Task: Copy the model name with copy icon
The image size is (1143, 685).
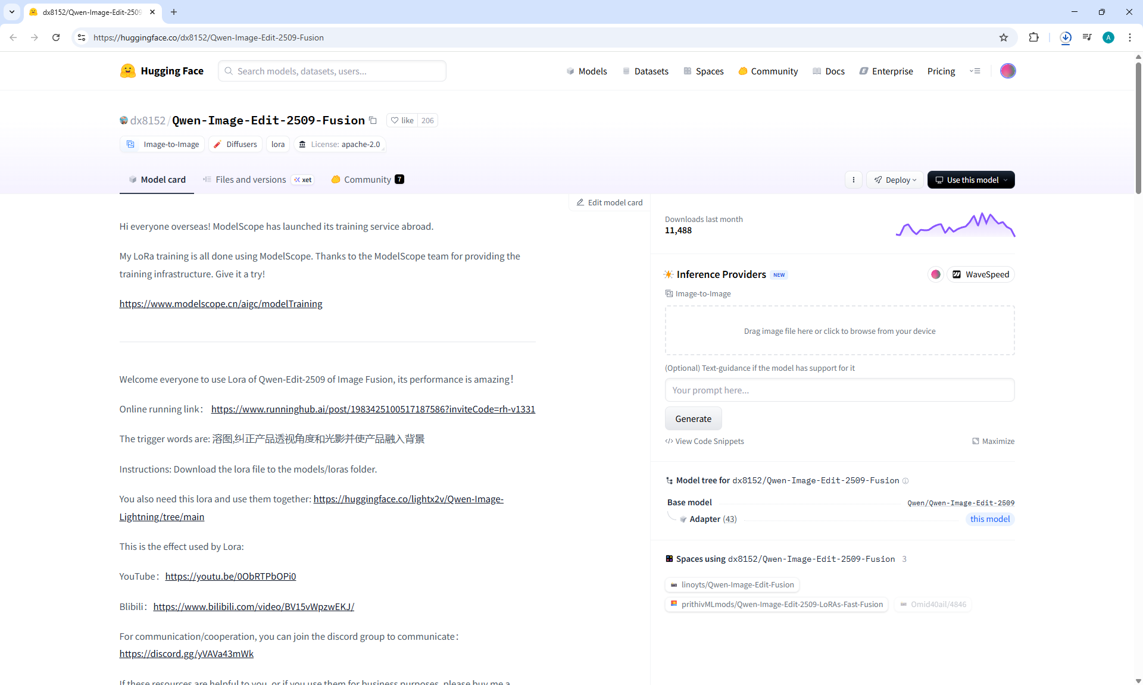Action: point(373,120)
